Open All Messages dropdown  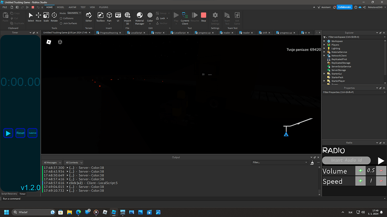pyautogui.click(x=52, y=163)
